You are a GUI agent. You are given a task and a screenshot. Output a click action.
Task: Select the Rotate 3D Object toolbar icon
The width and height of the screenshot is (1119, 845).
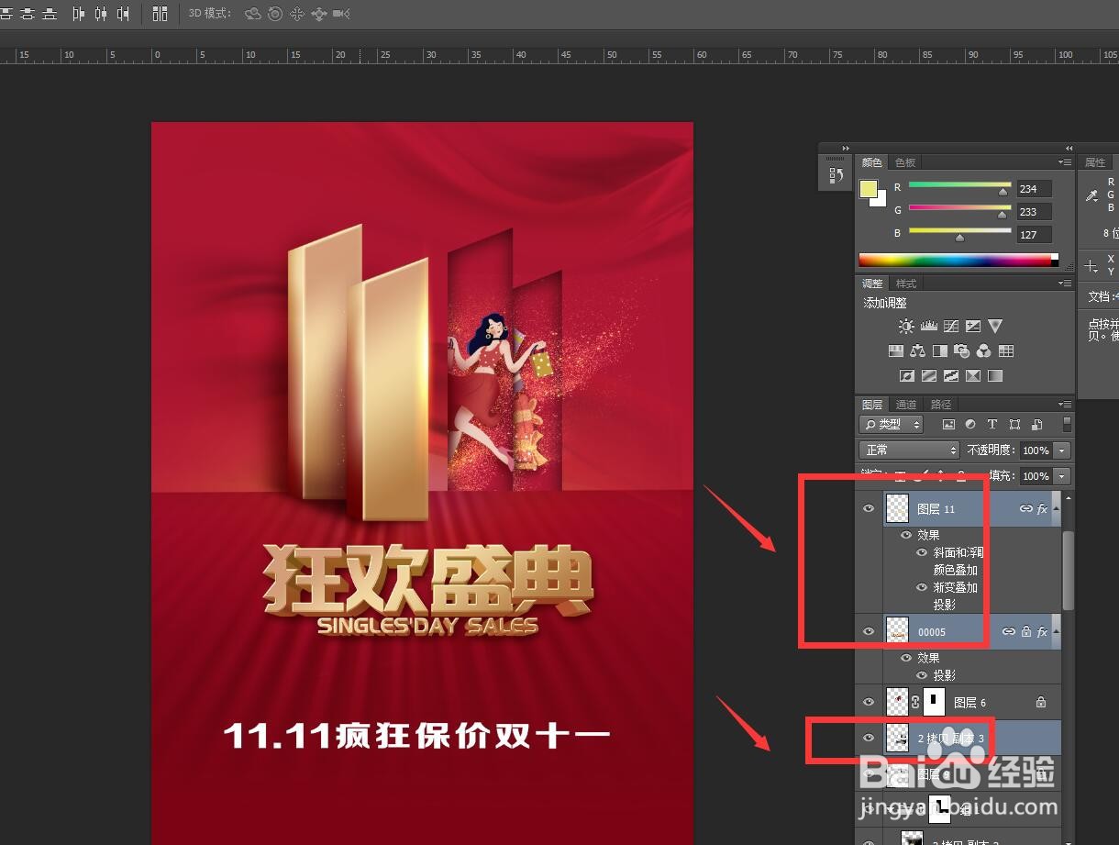[x=253, y=14]
